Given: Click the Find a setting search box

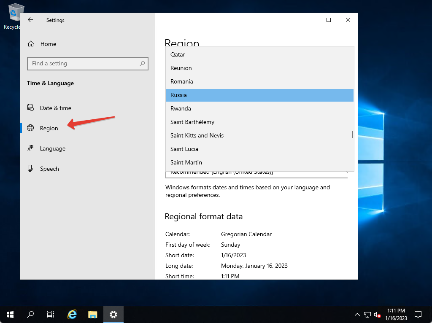Looking at the screenshot, I should pos(87,63).
